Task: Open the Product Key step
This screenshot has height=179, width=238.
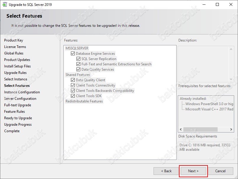Action: (x=14, y=40)
